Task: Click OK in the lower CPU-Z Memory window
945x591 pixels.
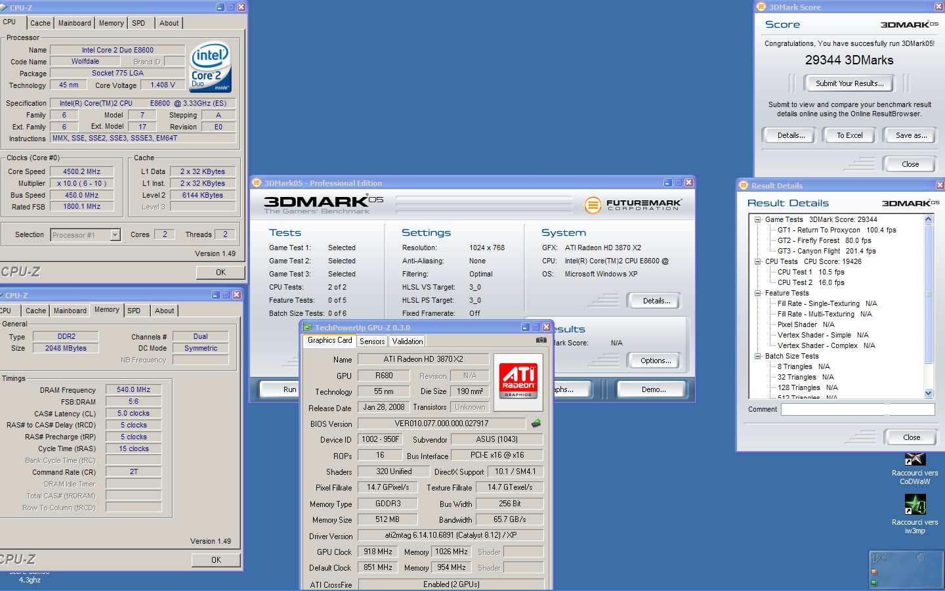Action: 216,560
